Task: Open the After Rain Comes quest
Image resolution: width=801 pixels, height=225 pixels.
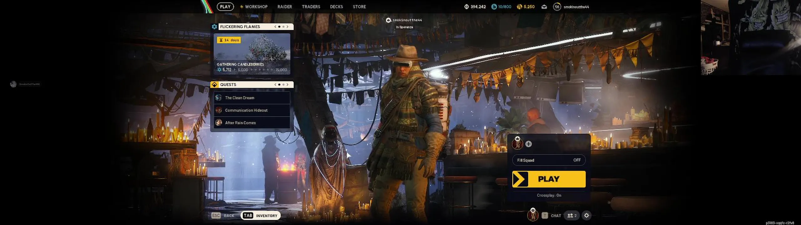Action: coord(252,123)
